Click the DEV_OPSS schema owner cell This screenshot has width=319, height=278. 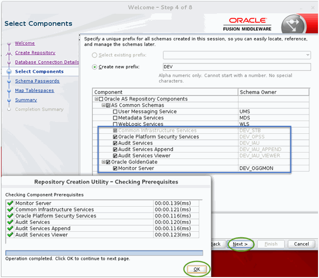[274, 137]
